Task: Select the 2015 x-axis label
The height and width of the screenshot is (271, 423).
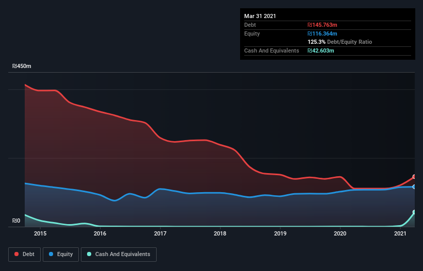Action: click(40, 233)
